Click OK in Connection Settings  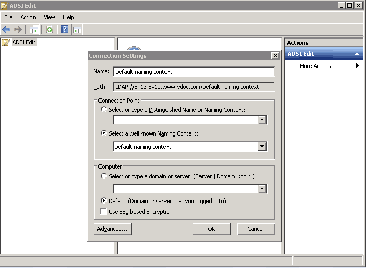pyautogui.click(x=212, y=229)
